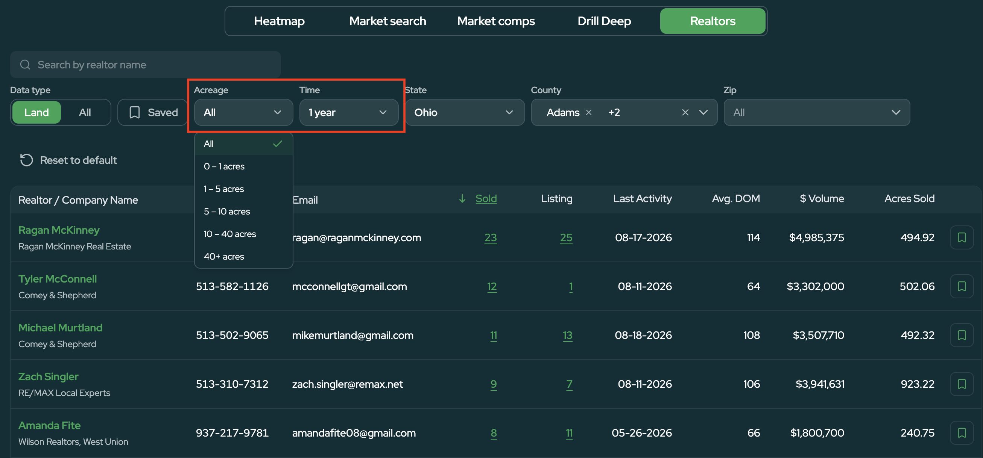
Task: Bookmark Amanda Fite's row
Action: [x=962, y=432]
